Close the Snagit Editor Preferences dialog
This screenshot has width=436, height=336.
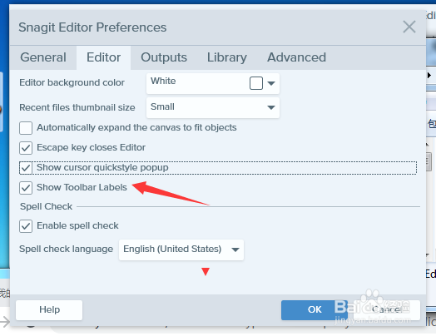pos(409,27)
